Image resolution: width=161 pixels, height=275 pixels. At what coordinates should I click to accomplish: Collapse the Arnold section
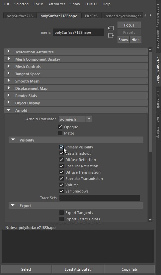(x=76, y=110)
